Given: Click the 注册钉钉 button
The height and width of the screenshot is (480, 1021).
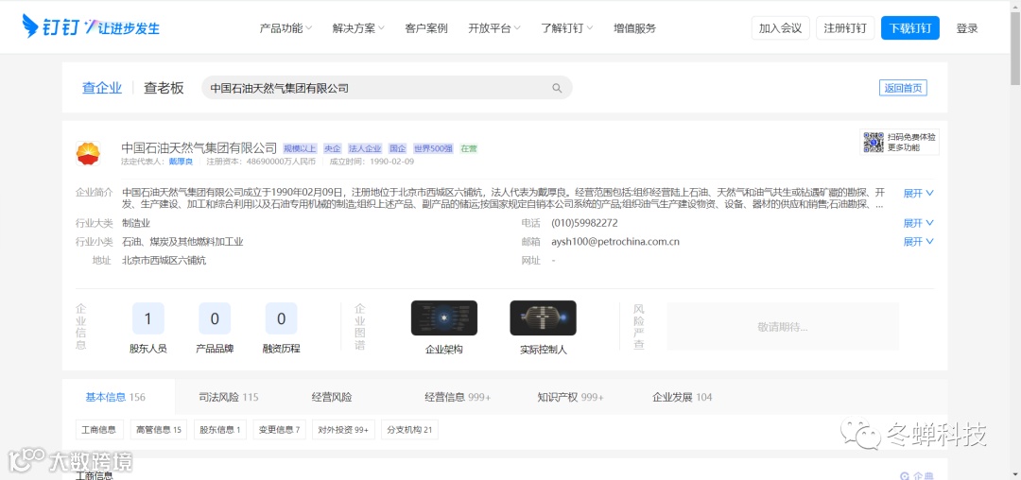Looking at the screenshot, I should (x=845, y=28).
